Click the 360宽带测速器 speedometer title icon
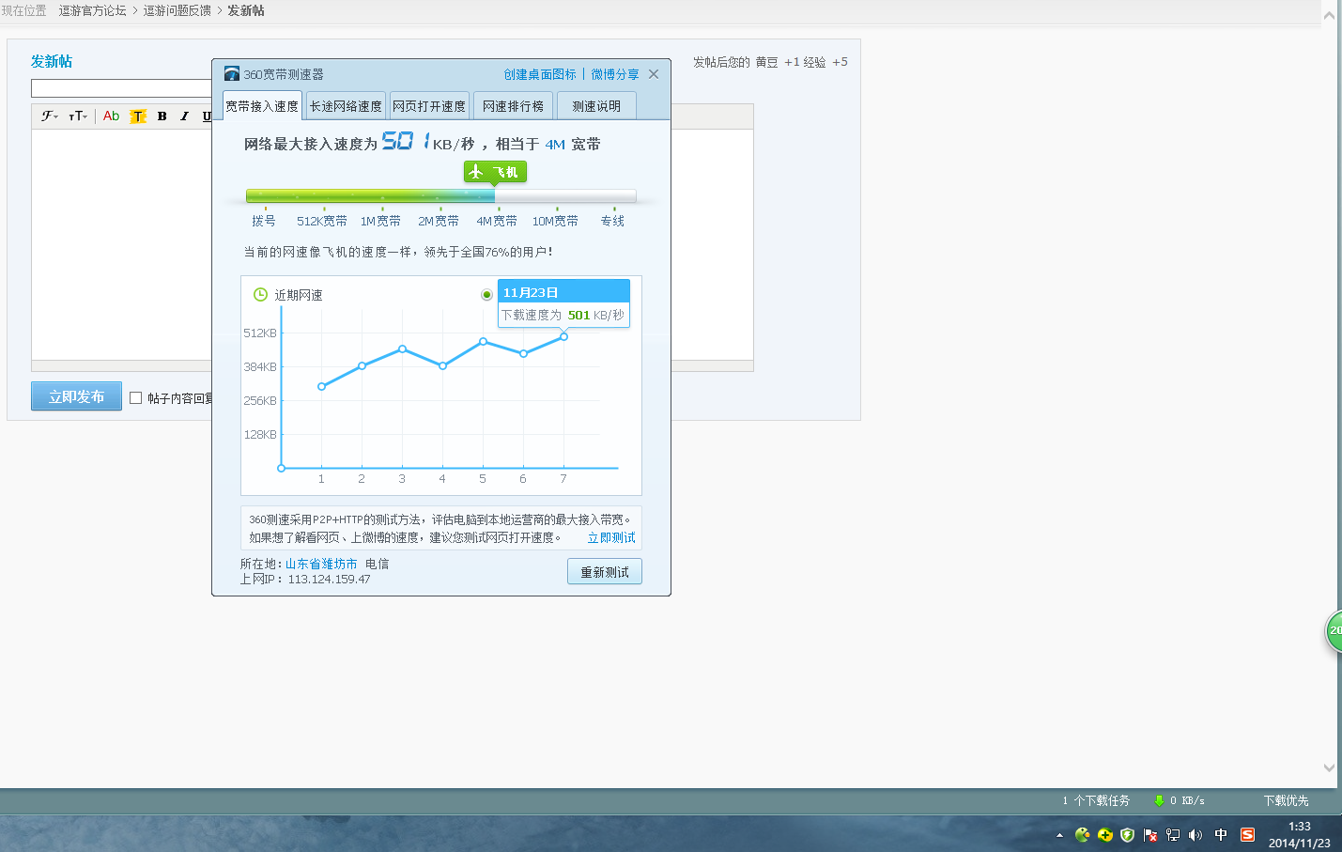This screenshot has width=1342, height=852. 232,73
